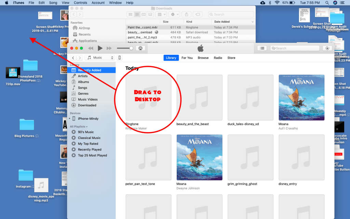Click the Finder Downloads search field
The height and width of the screenshot is (219, 350).
[231, 14]
